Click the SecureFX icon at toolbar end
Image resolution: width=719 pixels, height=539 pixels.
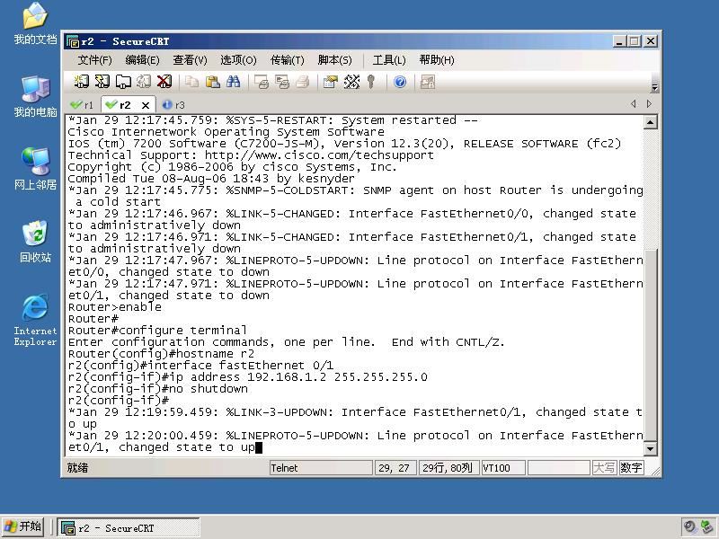pyautogui.click(x=428, y=82)
